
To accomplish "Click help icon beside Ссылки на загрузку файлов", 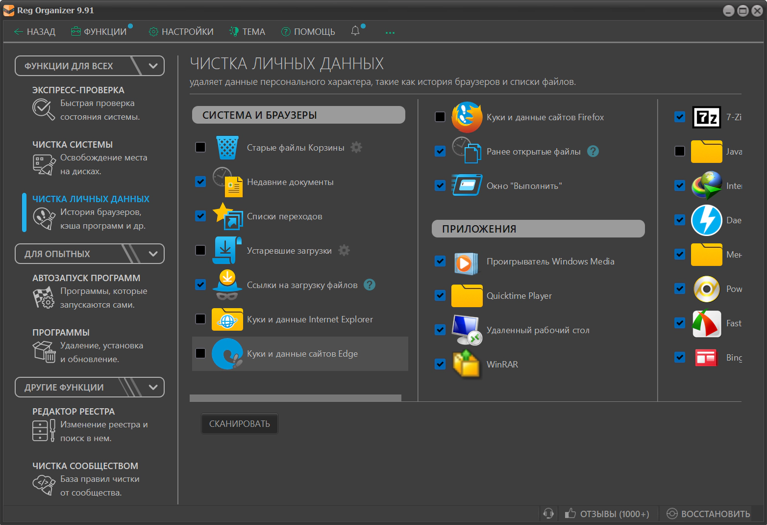I will 370,285.
